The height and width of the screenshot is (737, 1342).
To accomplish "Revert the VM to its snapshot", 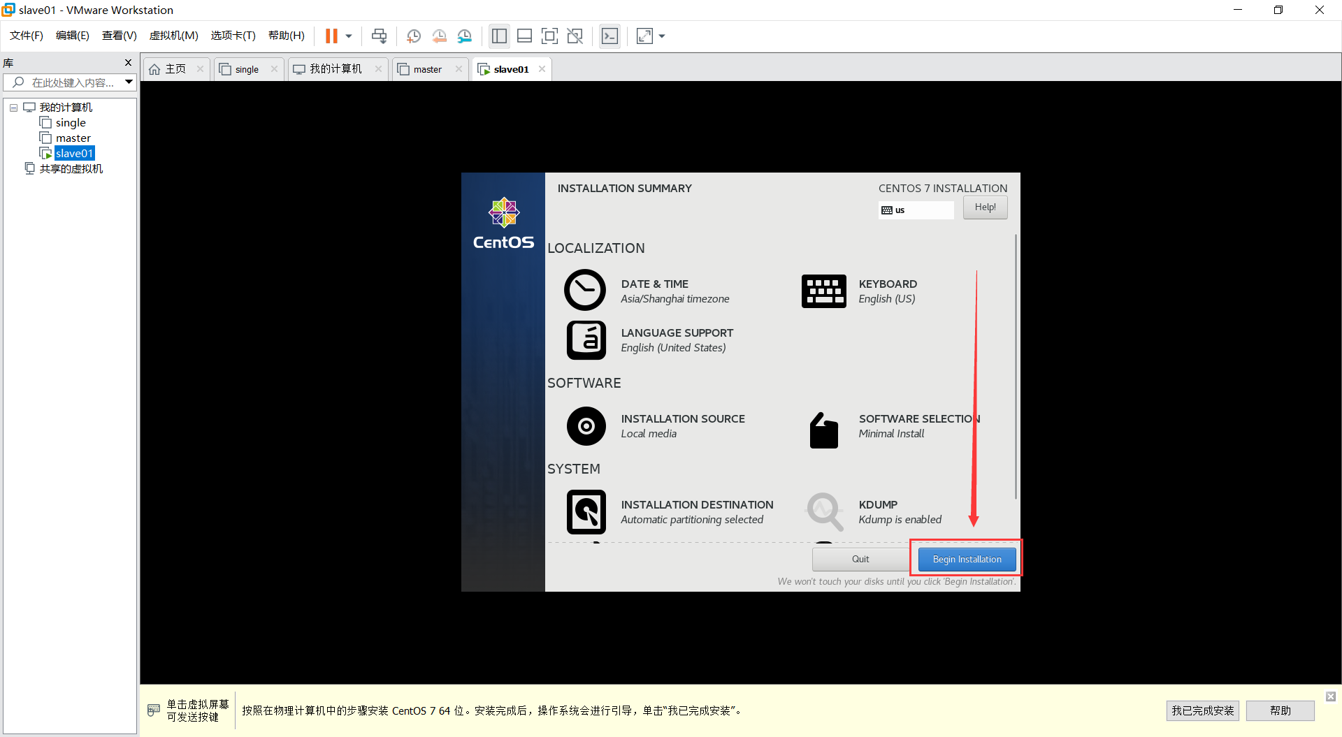I will point(440,36).
